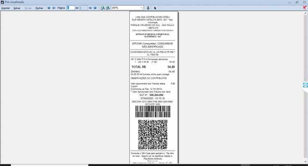Click the Dinheiro payment line
Viewport: 308px width, 166px height.
[153, 72]
